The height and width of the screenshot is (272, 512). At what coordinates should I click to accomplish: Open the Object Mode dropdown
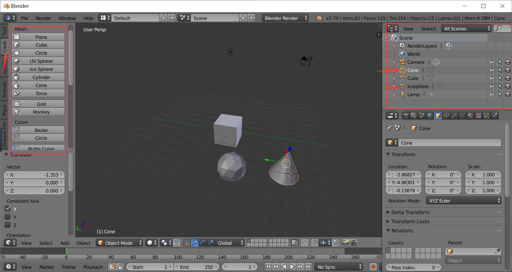pos(119,243)
